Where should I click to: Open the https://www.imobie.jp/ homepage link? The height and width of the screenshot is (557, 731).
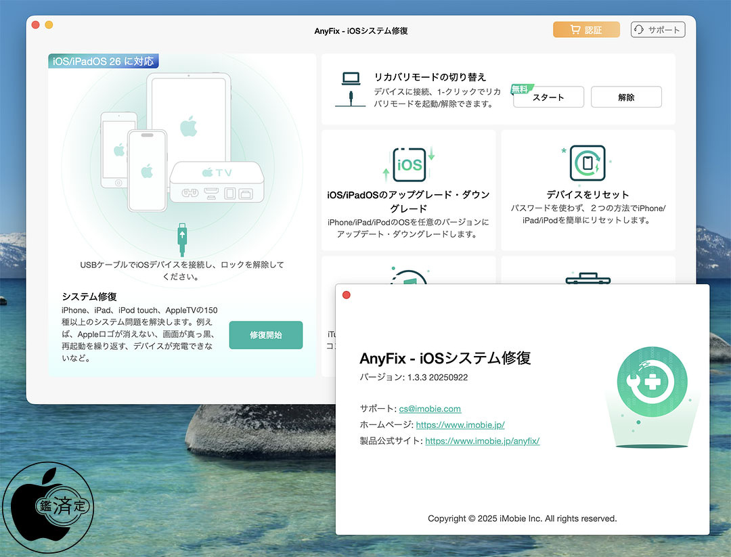point(460,425)
